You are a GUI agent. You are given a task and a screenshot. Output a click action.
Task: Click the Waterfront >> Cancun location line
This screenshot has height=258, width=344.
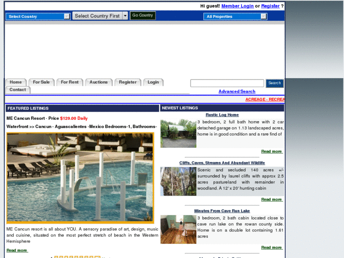[x=81, y=127]
